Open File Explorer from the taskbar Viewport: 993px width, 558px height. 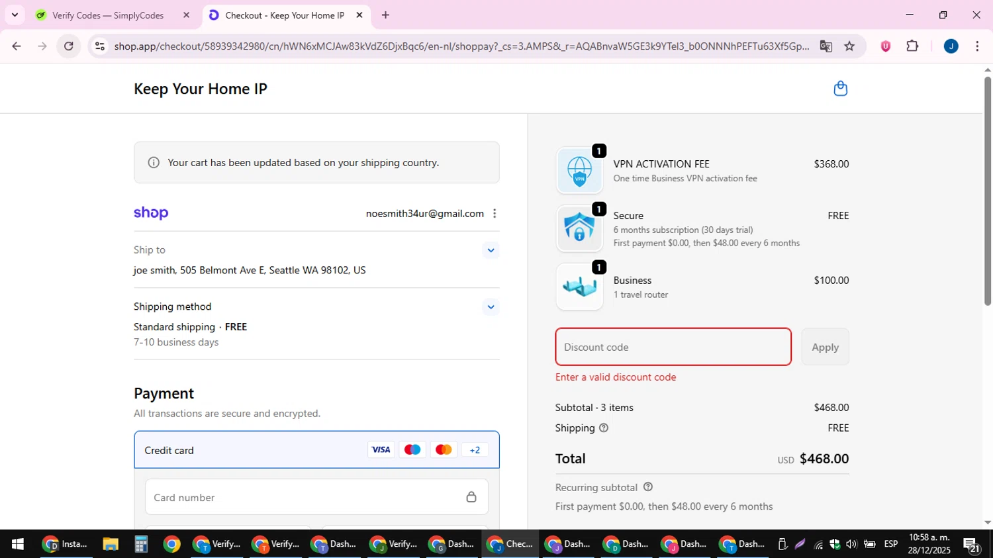click(110, 544)
